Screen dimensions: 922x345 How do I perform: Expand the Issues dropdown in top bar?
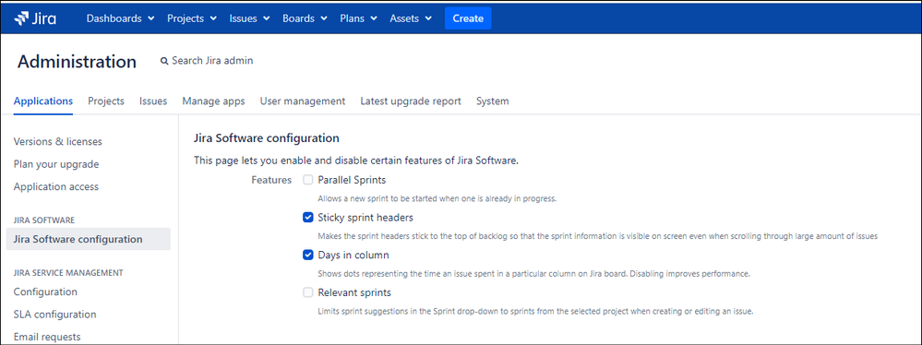(249, 18)
